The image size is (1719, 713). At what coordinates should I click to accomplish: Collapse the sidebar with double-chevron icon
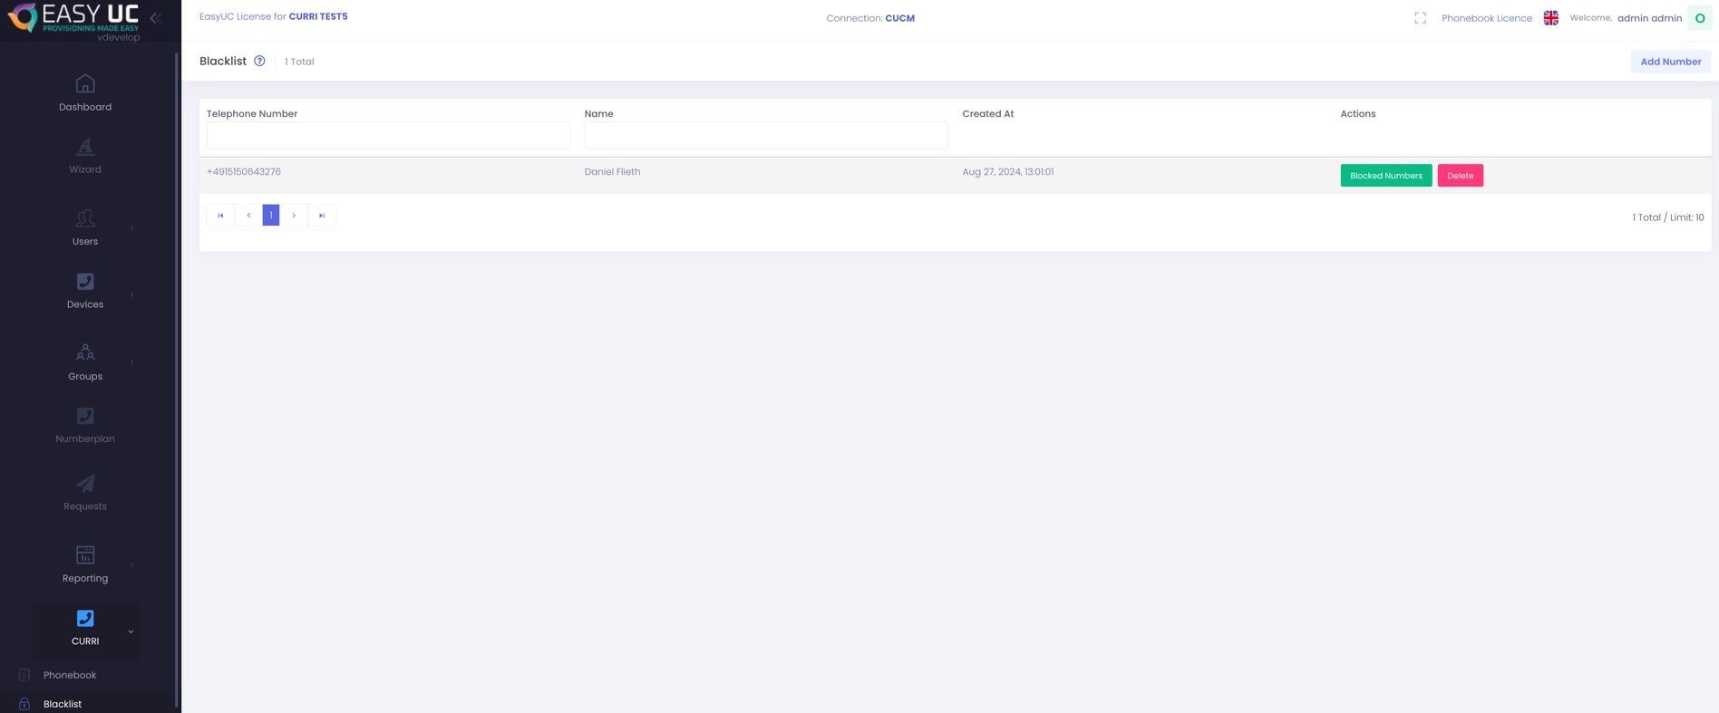click(156, 18)
